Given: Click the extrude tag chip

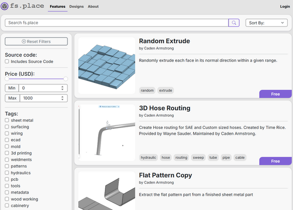Looking at the screenshot, I should click(166, 91).
